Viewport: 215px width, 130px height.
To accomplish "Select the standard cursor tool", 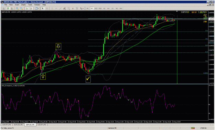I will (43, 9).
